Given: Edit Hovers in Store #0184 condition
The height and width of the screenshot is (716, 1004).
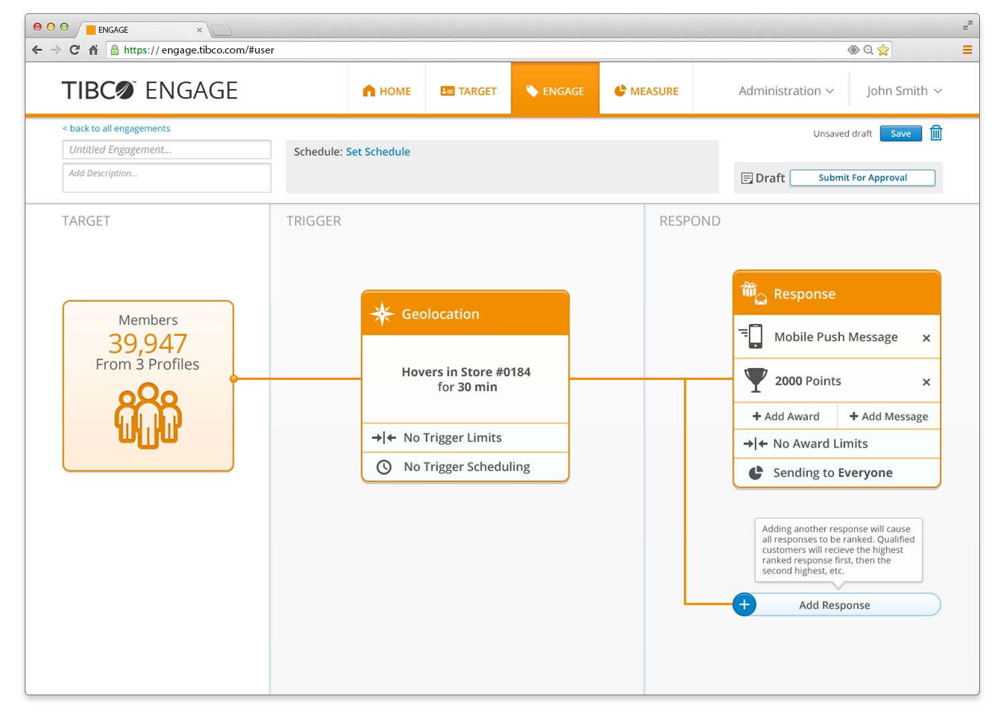Looking at the screenshot, I should tap(466, 379).
